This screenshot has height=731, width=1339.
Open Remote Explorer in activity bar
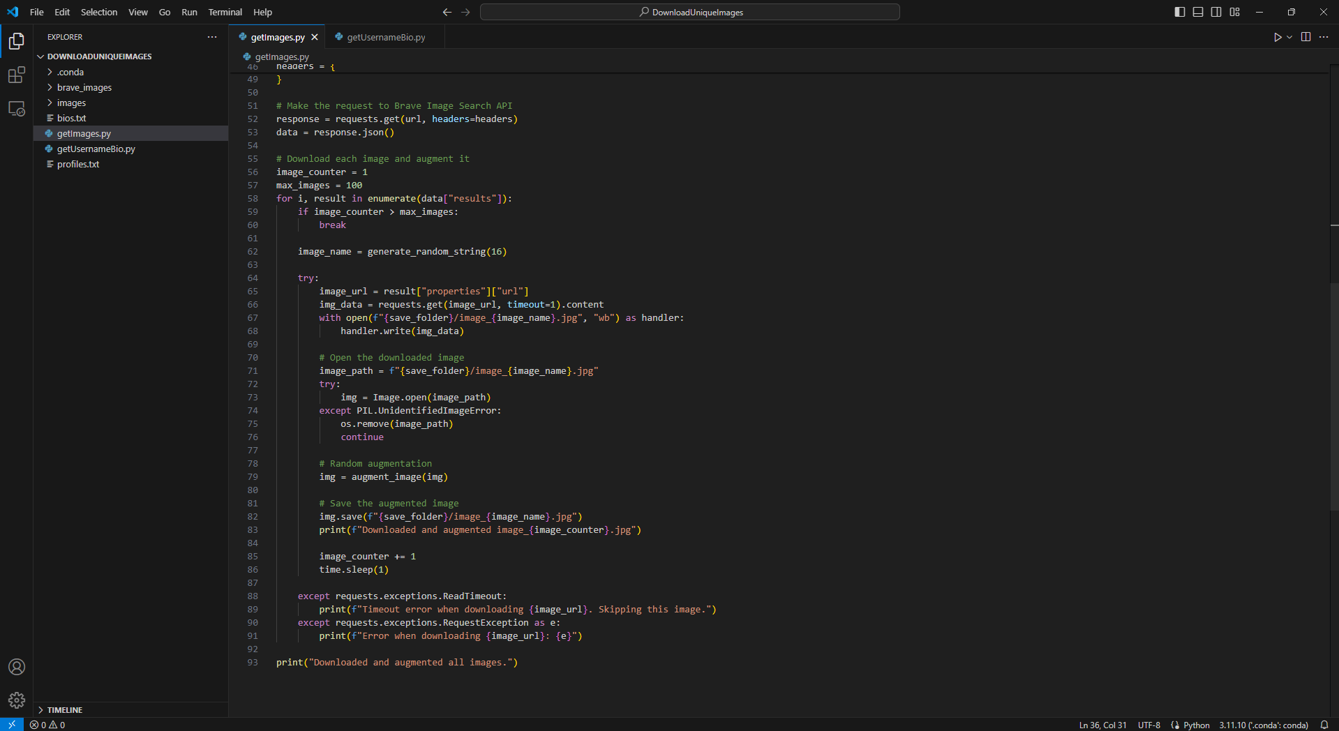pyautogui.click(x=17, y=109)
